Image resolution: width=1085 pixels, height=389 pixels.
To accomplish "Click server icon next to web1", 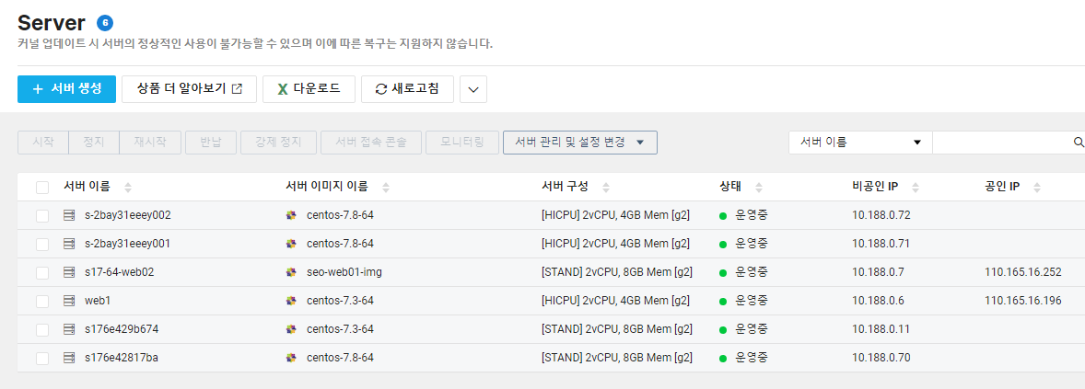I will [68, 301].
